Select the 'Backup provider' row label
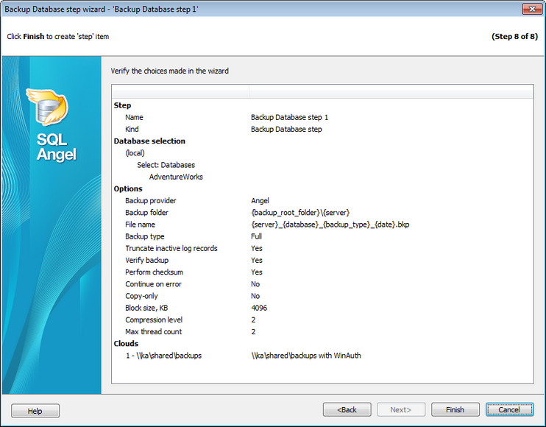Image resolution: width=546 pixels, height=427 pixels. 151,200
